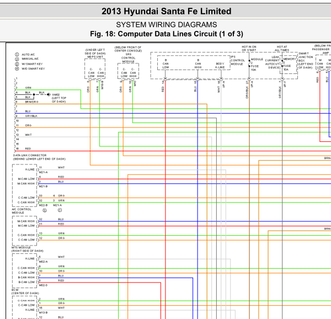
Task: Click the 'Fig. 18: Computer Data Lines Circuit' caption
Action: pos(155,34)
